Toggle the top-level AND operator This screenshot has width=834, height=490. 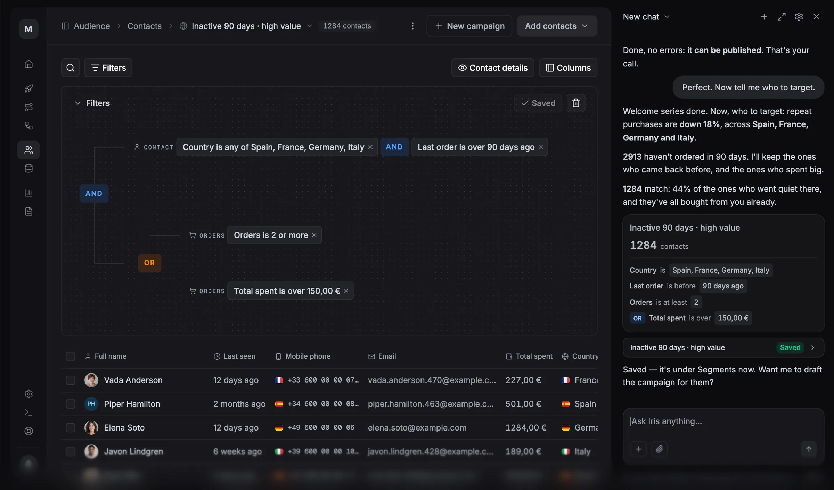pyautogui.click(x=94, y=193)
